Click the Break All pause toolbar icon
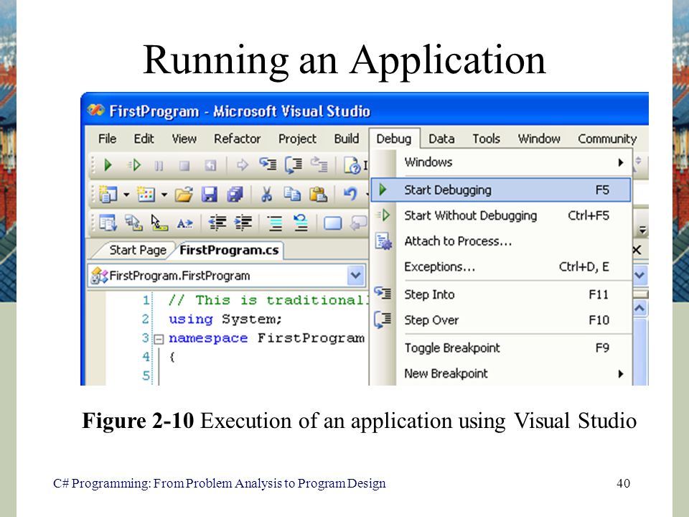 pos(159,166)
